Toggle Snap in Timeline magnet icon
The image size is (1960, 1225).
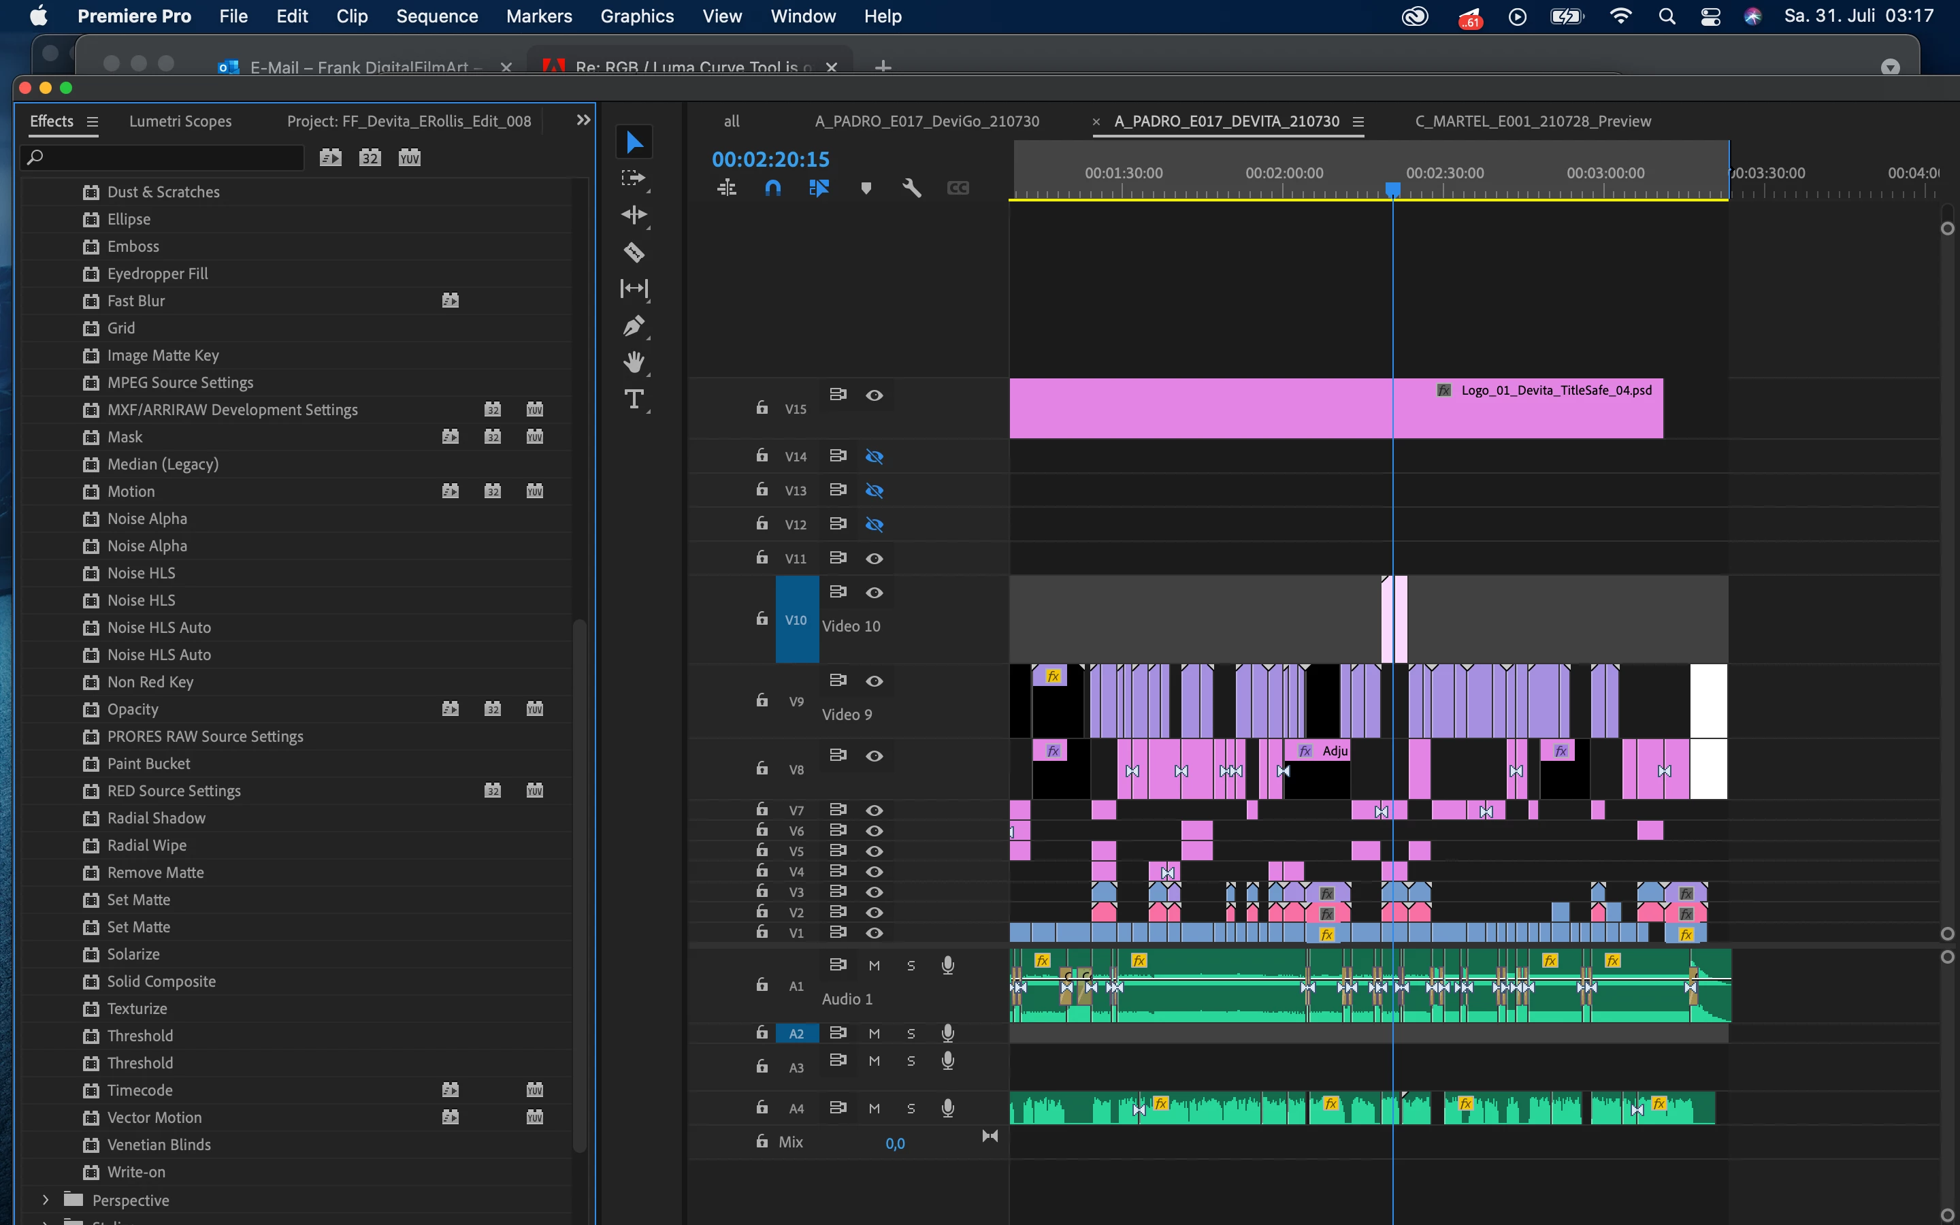pyautogui.click(x=772, y=188)
